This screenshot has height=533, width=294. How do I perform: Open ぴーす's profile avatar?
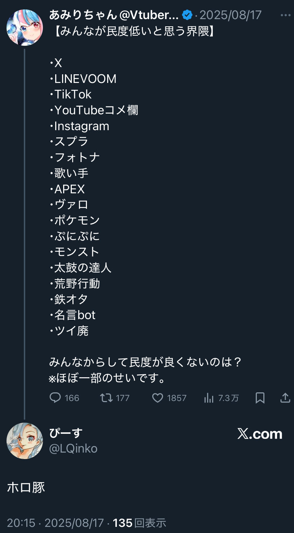pyautogui.click(x=25, y=441)
